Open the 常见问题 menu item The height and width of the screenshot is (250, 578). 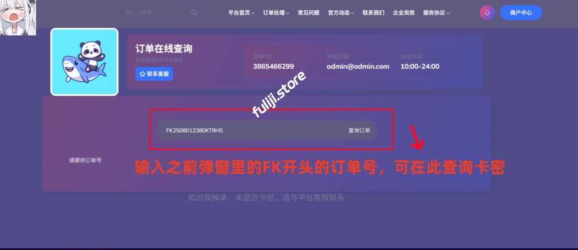309,12
